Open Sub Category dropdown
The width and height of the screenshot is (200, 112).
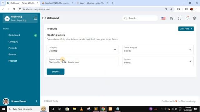[x=158, y=49]
